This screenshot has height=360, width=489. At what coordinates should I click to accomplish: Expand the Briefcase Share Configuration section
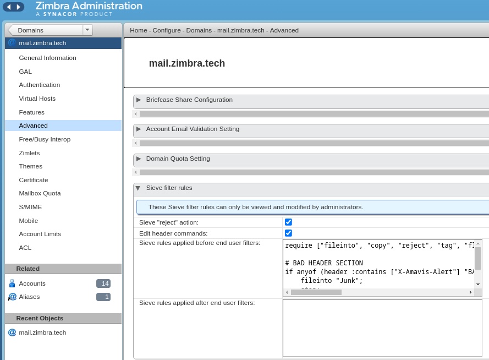[139, 100]
